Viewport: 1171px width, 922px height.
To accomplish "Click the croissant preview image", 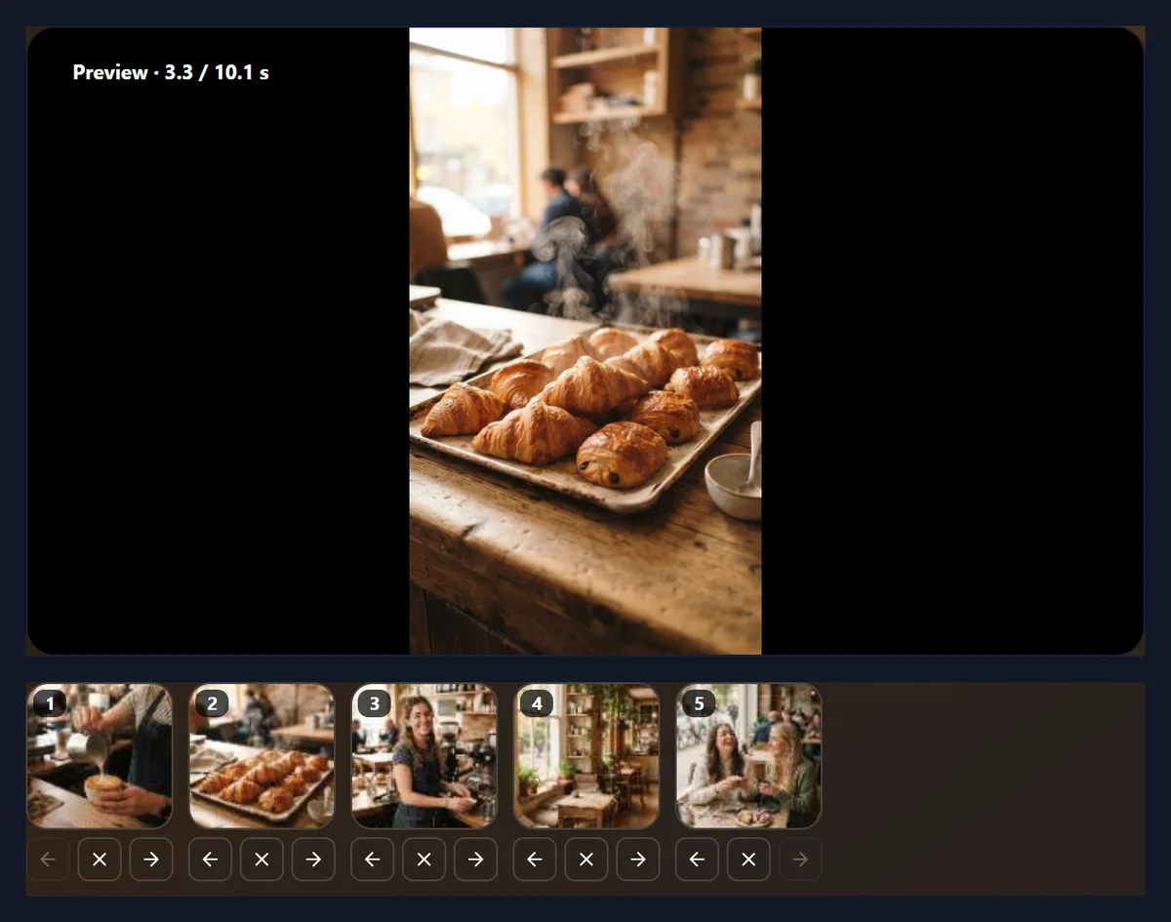I will point(585,341).
